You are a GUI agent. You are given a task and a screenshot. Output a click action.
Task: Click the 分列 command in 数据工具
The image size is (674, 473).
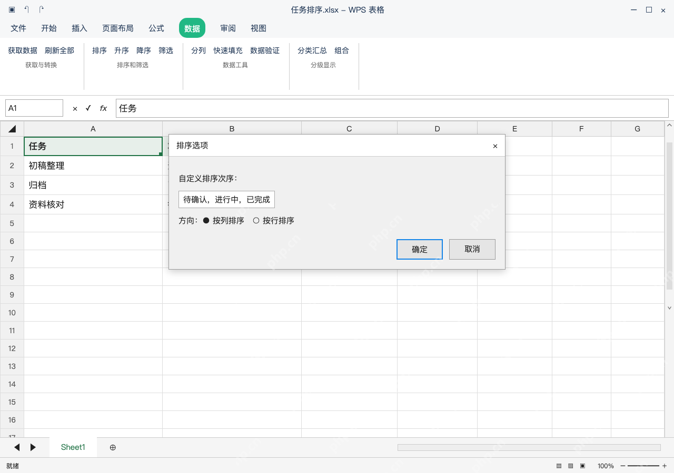[x=199, y=50]
